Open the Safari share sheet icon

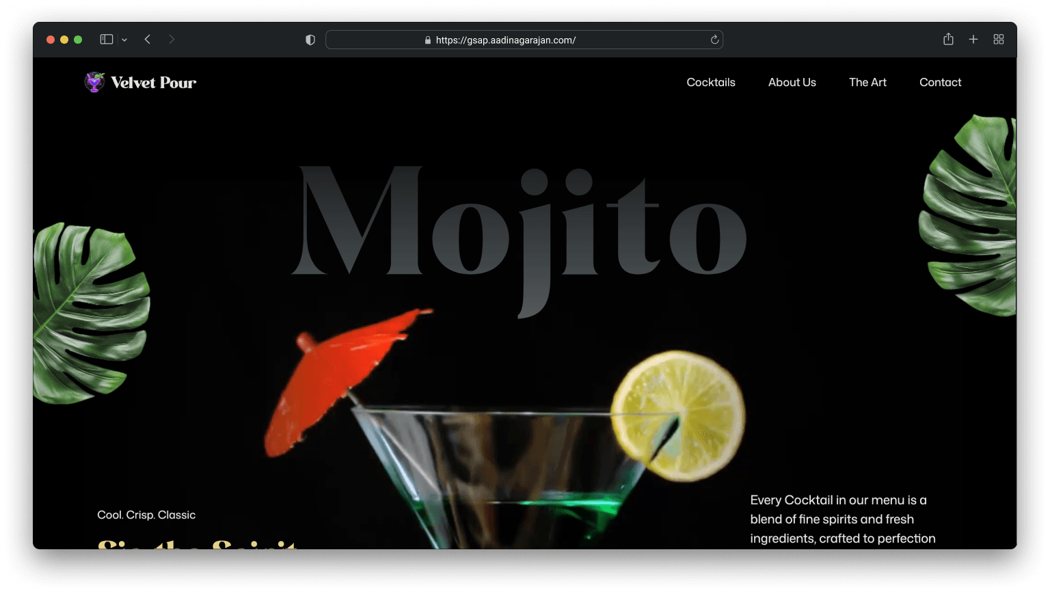click(947, 39)
